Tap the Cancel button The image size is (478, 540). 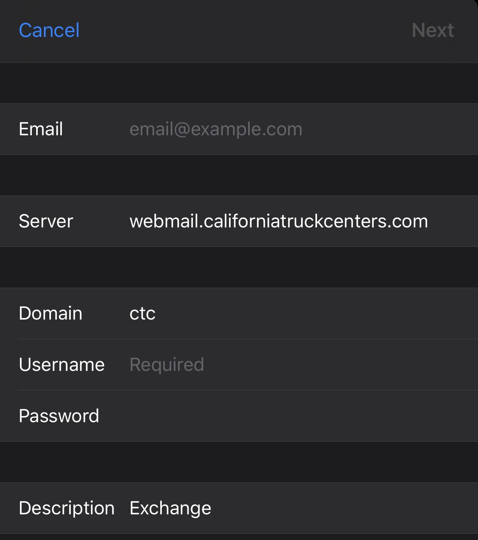49,30
